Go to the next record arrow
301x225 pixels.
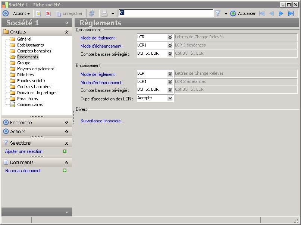tap(281, 13)
